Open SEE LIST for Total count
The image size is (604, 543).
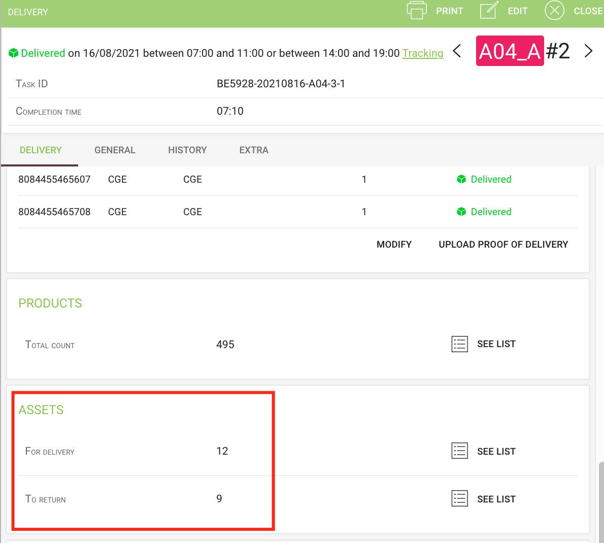tap(496, 344)
